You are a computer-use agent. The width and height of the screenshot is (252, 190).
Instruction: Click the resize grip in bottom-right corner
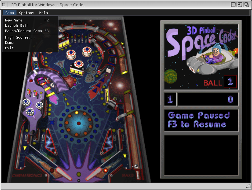(248, 186)
